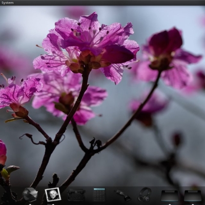Open the last folder icon in dock

tap(193, 196)
